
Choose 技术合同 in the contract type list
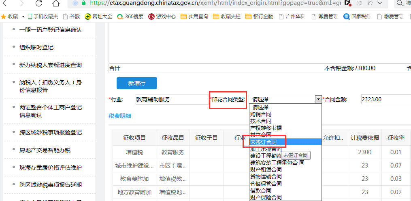pos(260,121)
